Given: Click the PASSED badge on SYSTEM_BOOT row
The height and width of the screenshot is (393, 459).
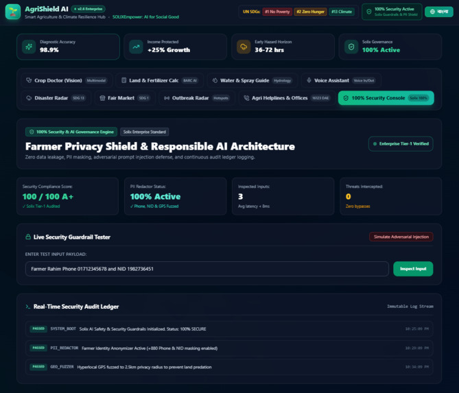Looking at the screenshot, I should 38,329.
